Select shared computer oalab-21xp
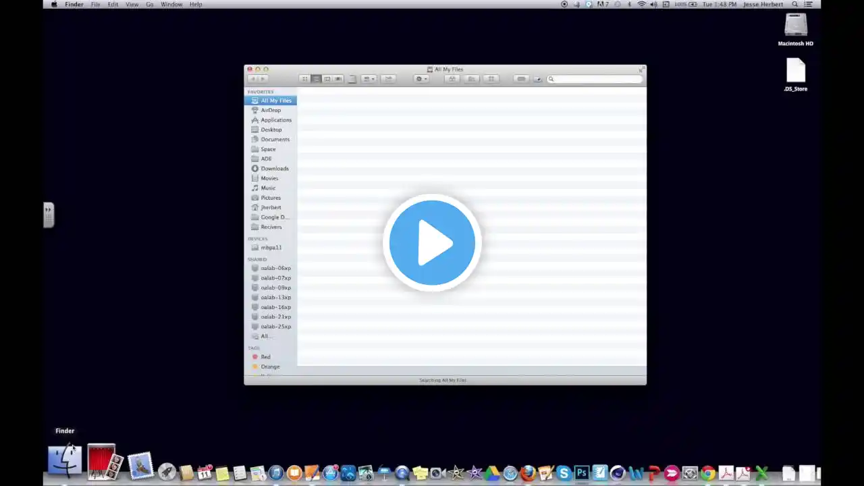The width and height of the screenshot is (864, 486). pyautogui.click(x=271, y=317)
